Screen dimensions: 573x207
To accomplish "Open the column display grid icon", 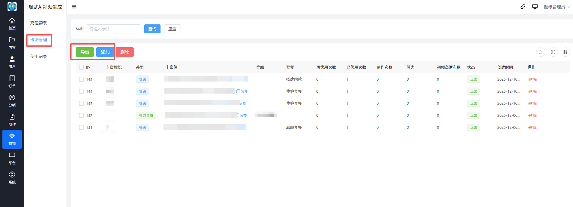I will click(x=565, y=52).
